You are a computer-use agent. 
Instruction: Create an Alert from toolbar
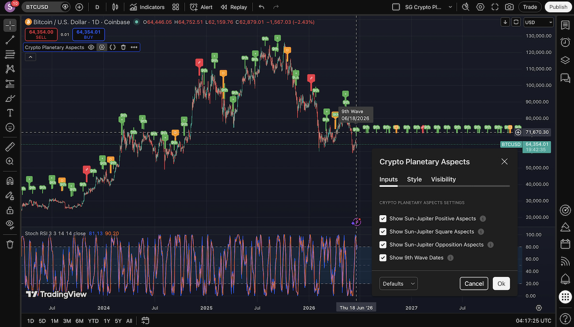[201, 7]
